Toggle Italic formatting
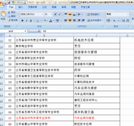 [26, 21]
